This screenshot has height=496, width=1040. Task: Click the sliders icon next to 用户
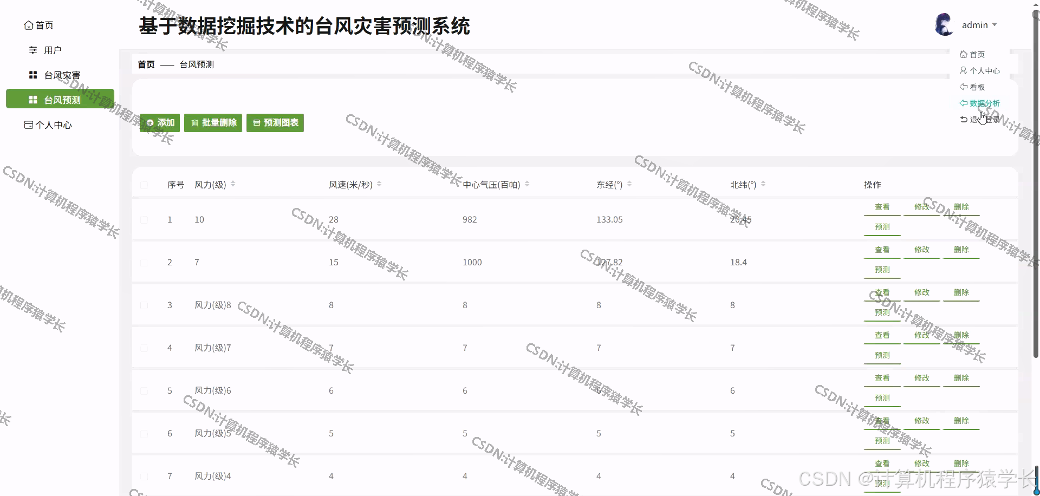click(33, 50)
